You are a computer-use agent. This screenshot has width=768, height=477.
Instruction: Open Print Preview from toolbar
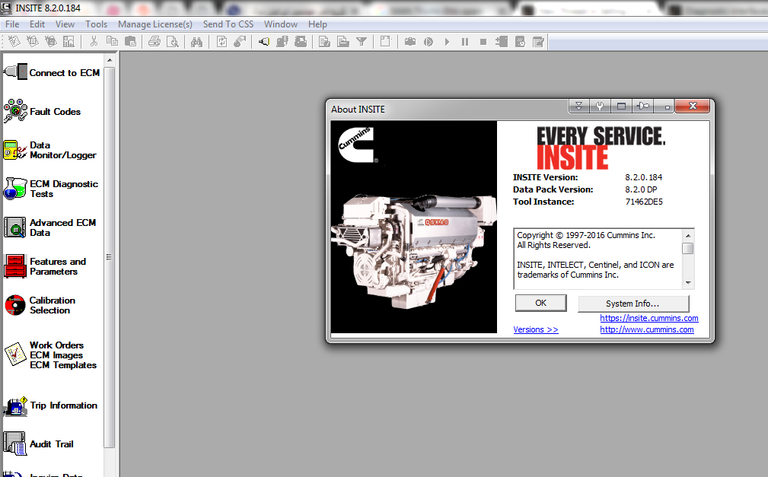pyautogui.click(x=173, y=42)
